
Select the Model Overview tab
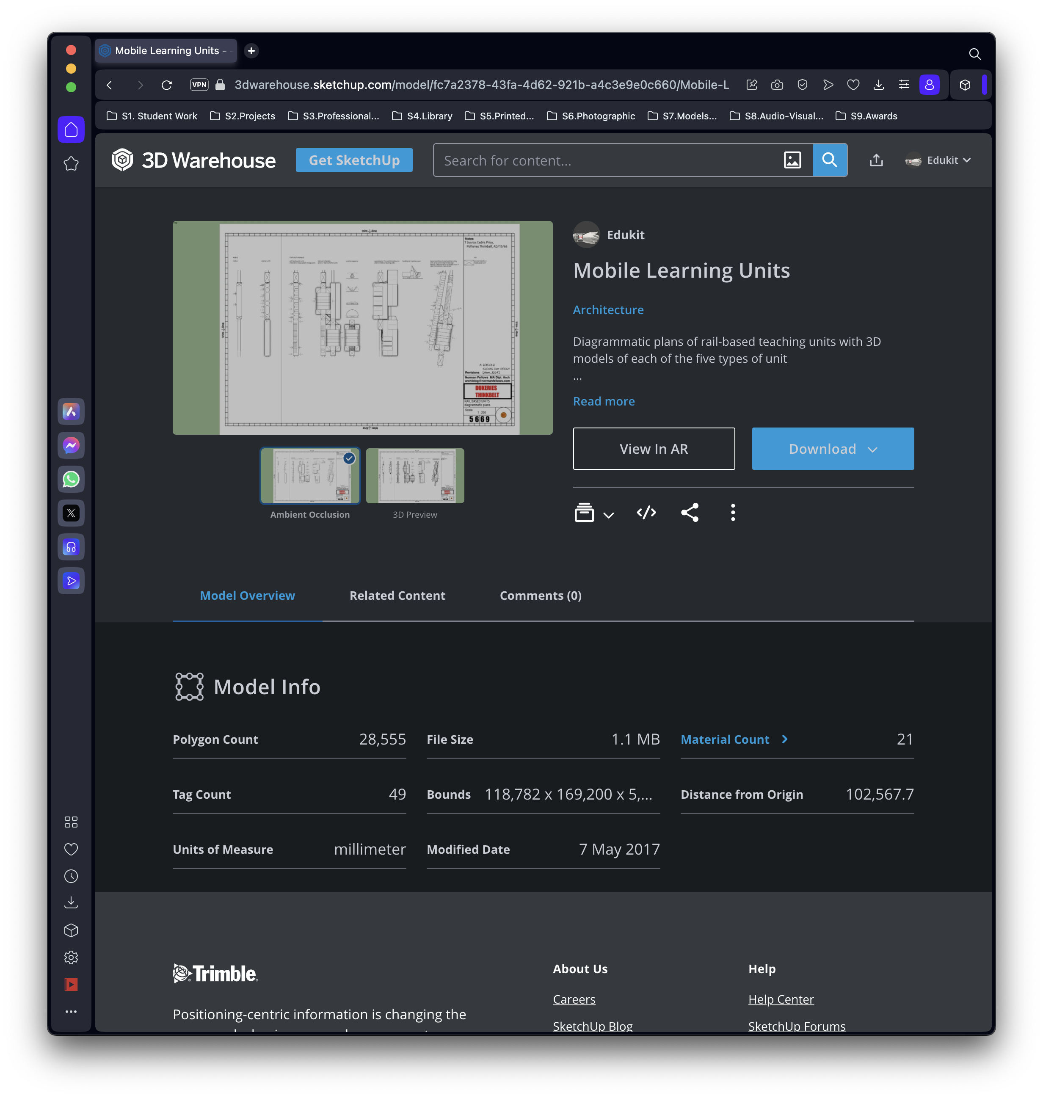[x=247, y=594]
